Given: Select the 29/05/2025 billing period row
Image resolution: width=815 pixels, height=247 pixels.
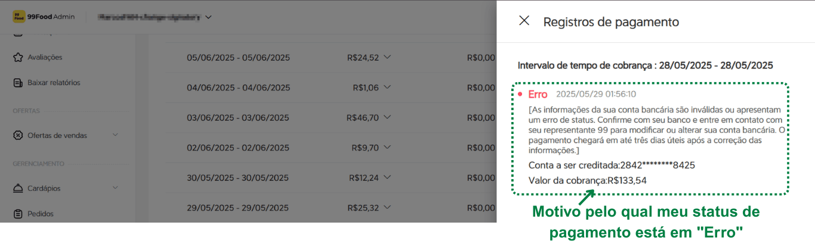Looking at the screenshot, I should point(237,208).
